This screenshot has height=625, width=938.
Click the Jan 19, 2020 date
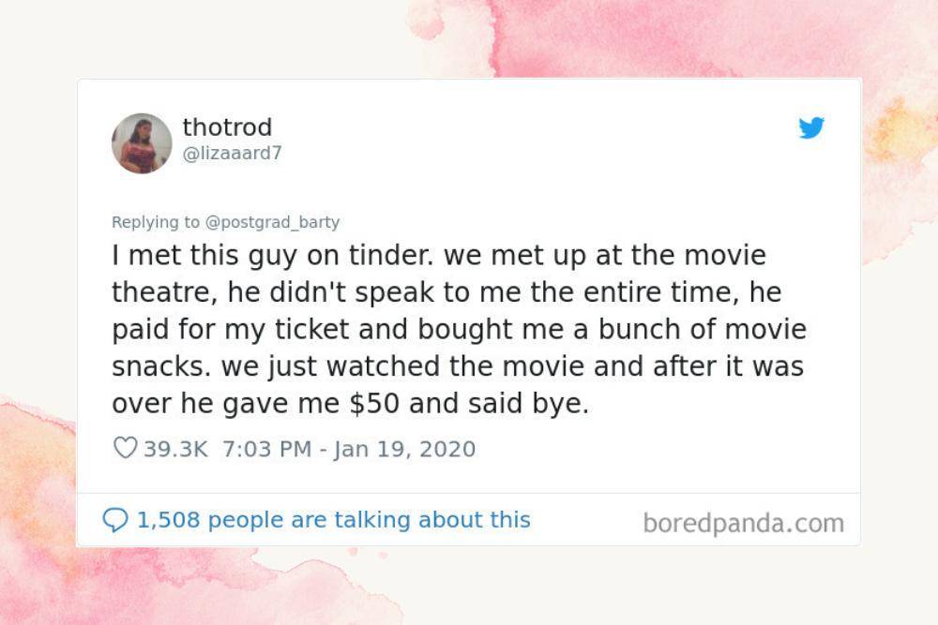coord(405,449)
